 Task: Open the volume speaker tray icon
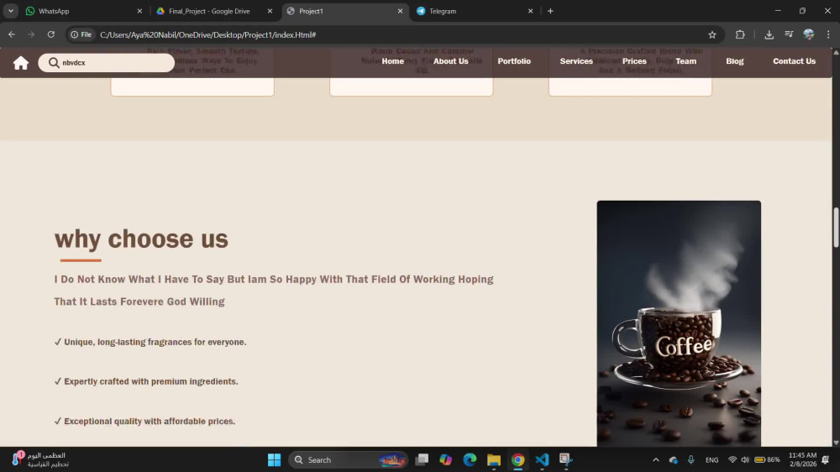pos(745,459)
